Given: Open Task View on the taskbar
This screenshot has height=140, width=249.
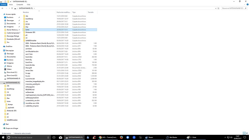Looking at the screenshot, I should pyautogui.click(x=54, y=137).
